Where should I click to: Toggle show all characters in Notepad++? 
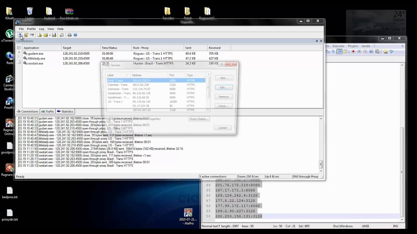333,51
